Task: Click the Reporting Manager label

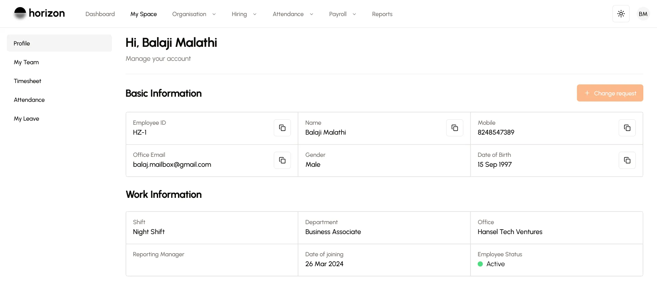Action: [x=158, y=254]
